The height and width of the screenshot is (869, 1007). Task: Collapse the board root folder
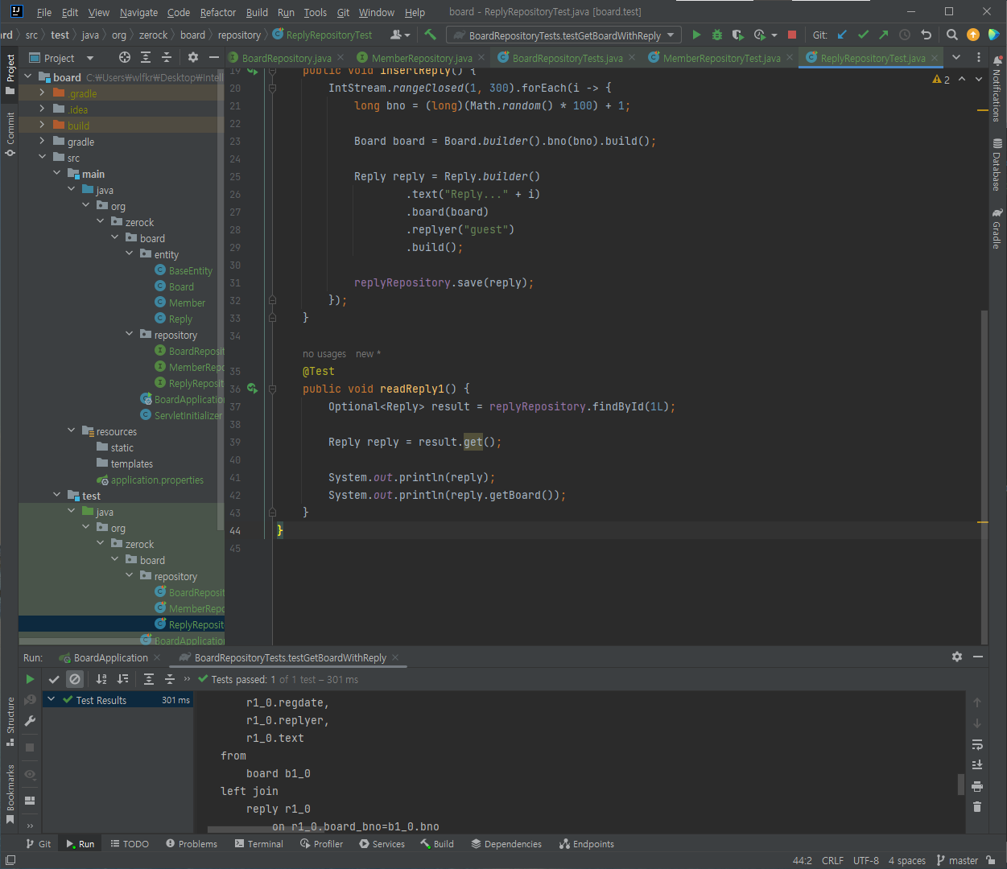click(27, 77)
